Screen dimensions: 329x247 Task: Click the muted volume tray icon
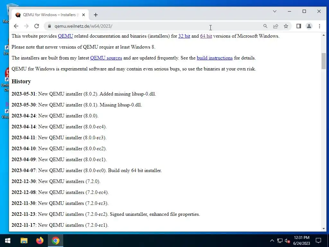coord(288,241)
